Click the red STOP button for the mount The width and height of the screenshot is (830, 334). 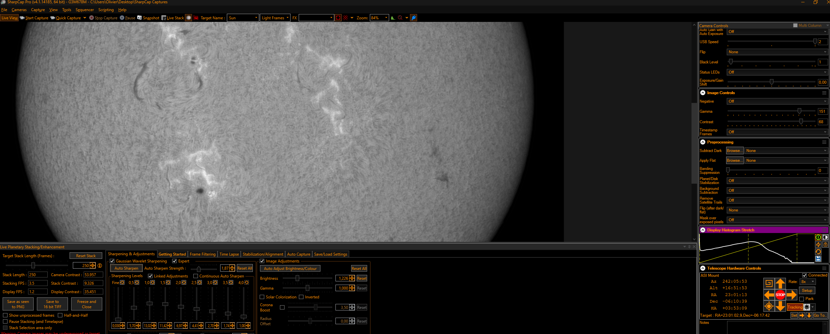pos(780,295)
